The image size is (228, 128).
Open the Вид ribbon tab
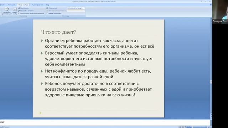click(47, 5)
